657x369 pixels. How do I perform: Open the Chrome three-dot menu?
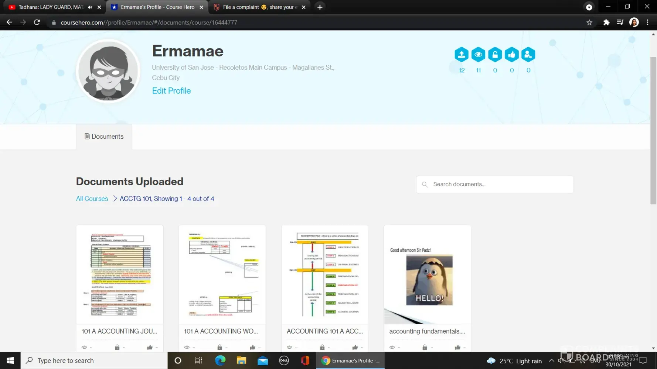click(x=647, y=23)
